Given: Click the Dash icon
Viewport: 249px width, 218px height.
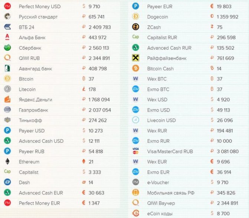Looking at the screenshot, I should 7,182.
